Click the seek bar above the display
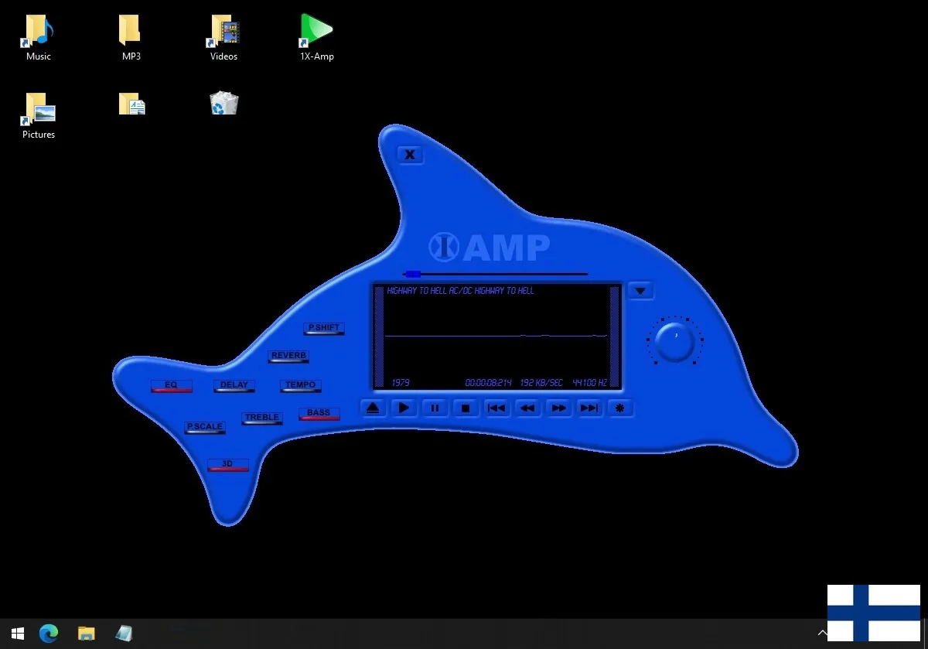The width and height of the screenshot is (928, 649). (495, 274)
